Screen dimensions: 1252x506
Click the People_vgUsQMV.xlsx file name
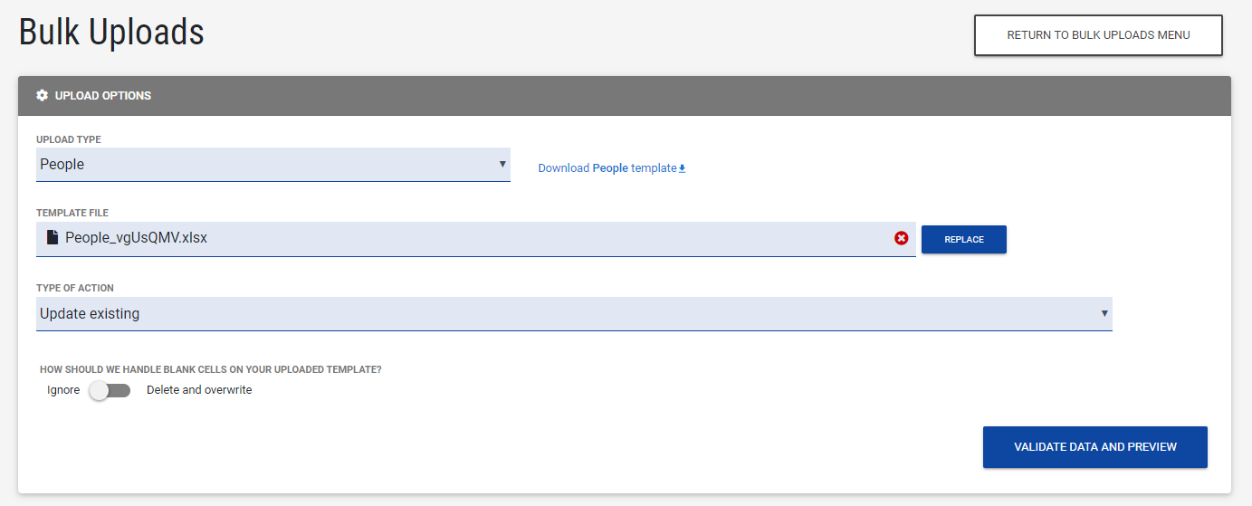point(136,238)
